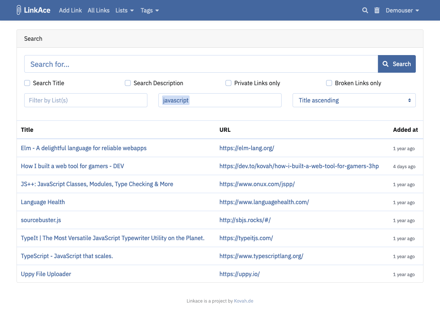
Task: Open search via navbar magnifier icon
Action: pos(365,10)
